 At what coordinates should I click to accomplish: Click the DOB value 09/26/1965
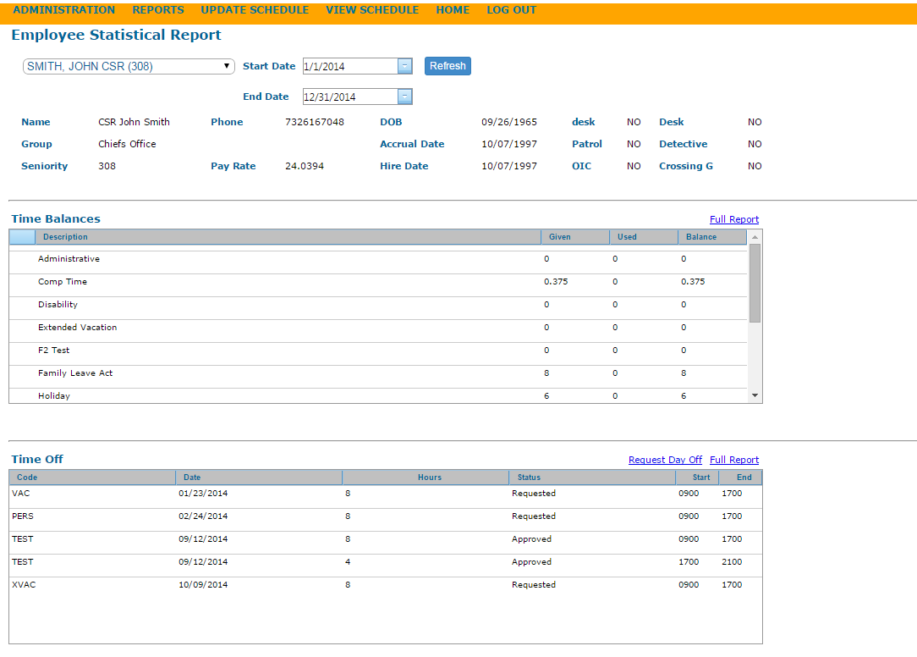tap(508, 122)
